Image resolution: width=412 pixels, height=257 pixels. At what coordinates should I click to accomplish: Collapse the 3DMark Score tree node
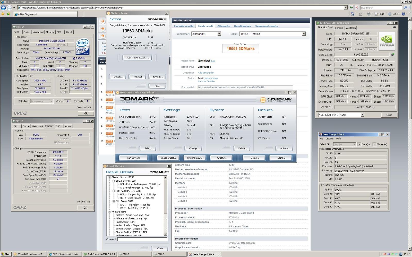109,177
